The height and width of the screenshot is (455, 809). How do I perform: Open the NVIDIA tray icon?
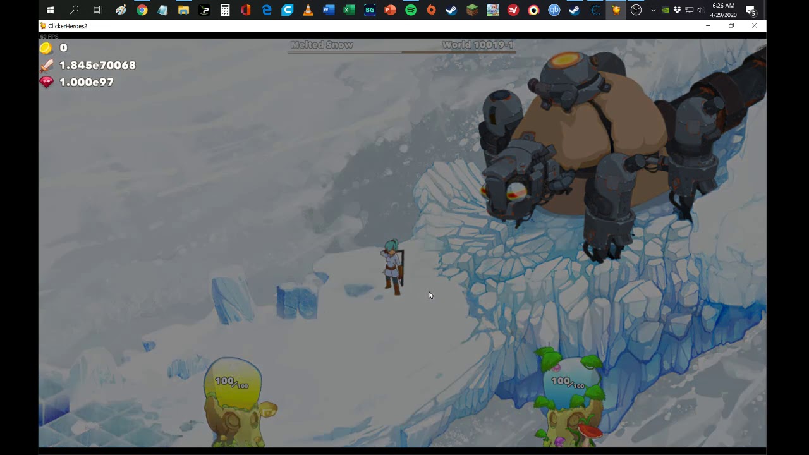(x=666, y=10)
